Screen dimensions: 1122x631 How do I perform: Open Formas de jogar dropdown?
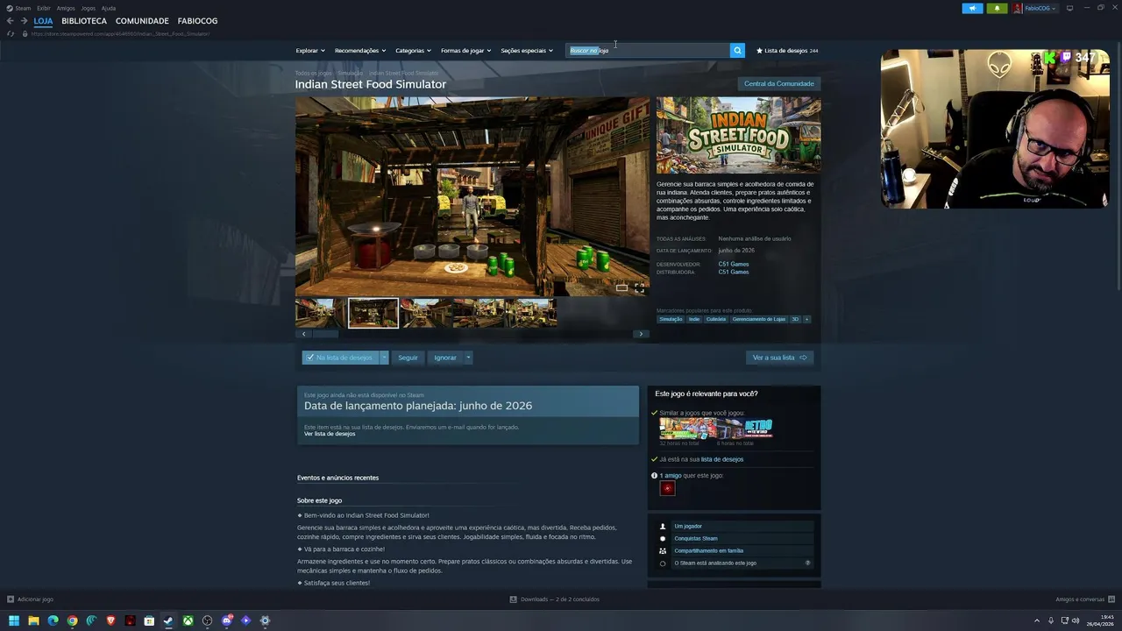[x=465, y=51]
